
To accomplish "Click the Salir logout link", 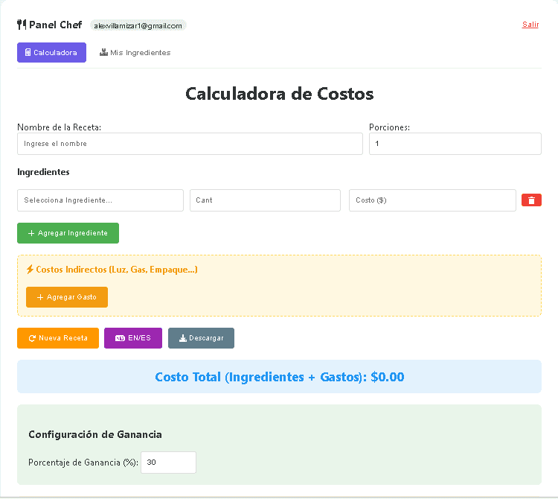I will click(530, 25).
